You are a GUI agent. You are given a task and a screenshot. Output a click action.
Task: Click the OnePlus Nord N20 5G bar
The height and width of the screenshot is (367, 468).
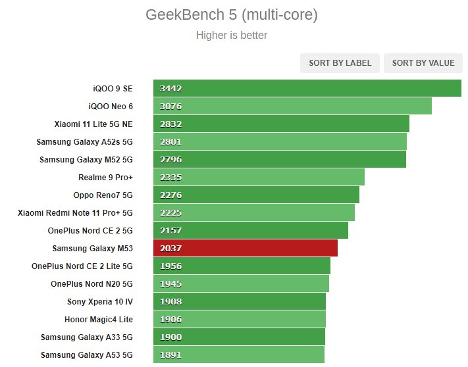click(x=241, y=283)
